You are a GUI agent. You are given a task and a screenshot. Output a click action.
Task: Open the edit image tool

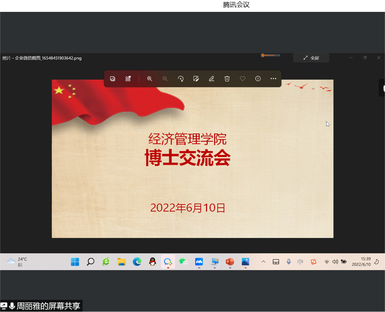196,79
